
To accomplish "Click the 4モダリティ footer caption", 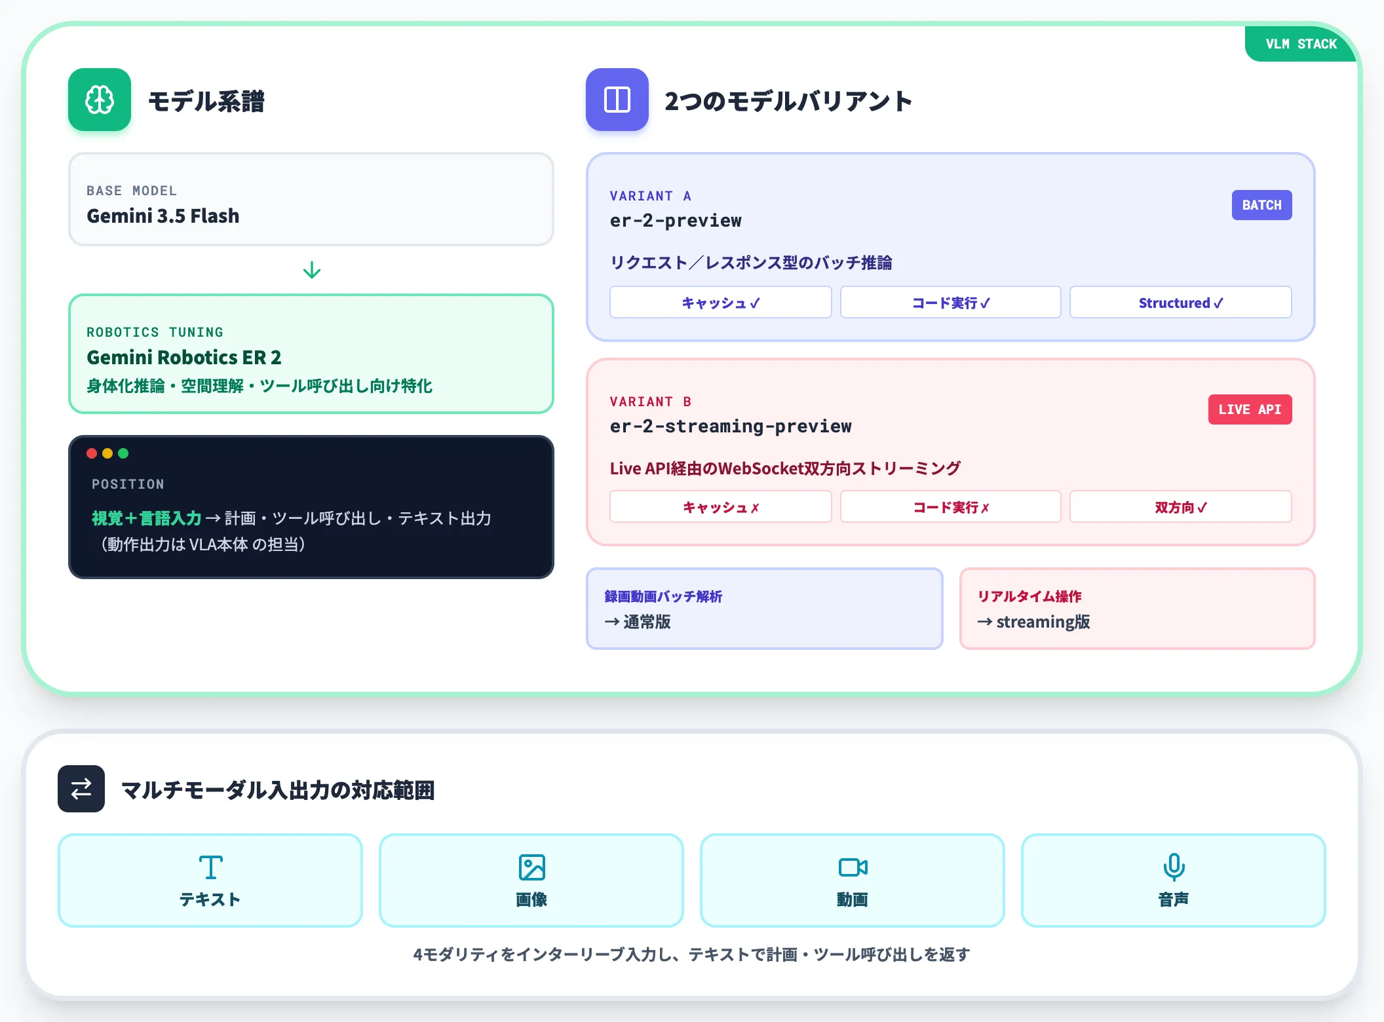I will 692,955.
